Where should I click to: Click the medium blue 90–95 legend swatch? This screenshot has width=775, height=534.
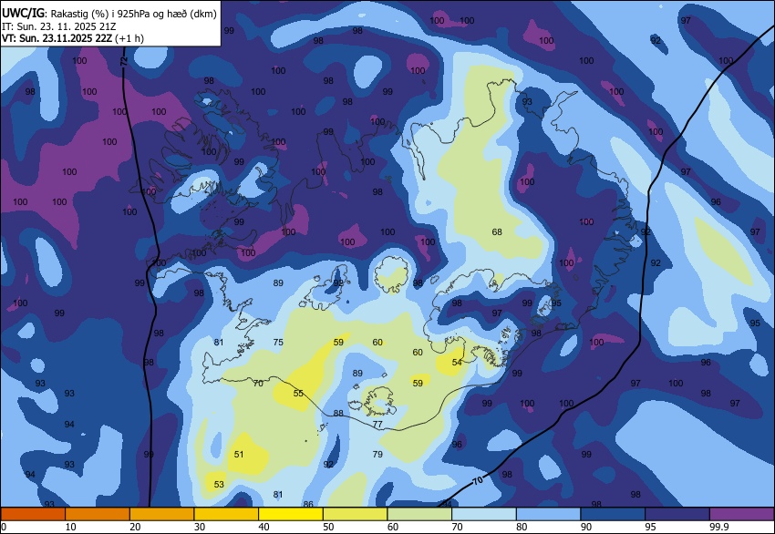point(613,514)
